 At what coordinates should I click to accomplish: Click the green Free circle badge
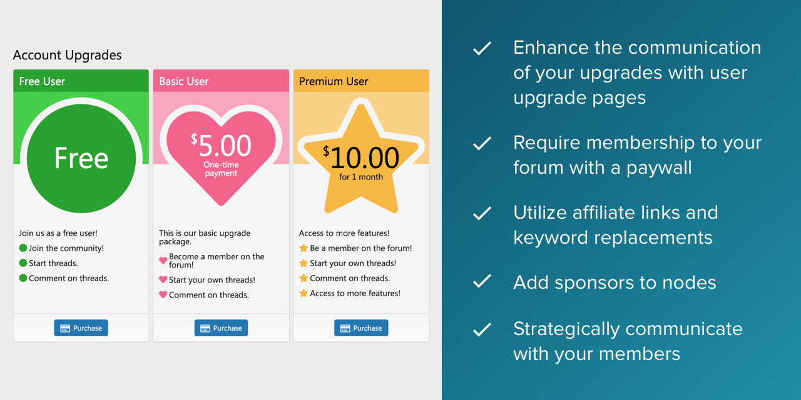[x=81, y=158]
